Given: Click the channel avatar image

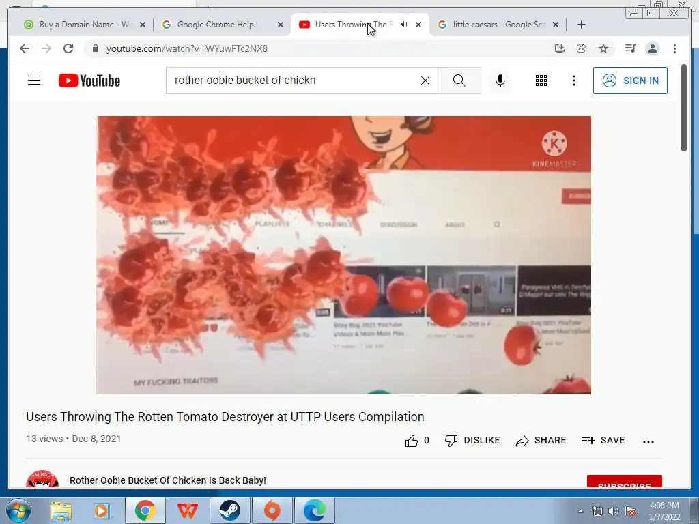Looking at the screenshot, I should (x=42, y=479).
